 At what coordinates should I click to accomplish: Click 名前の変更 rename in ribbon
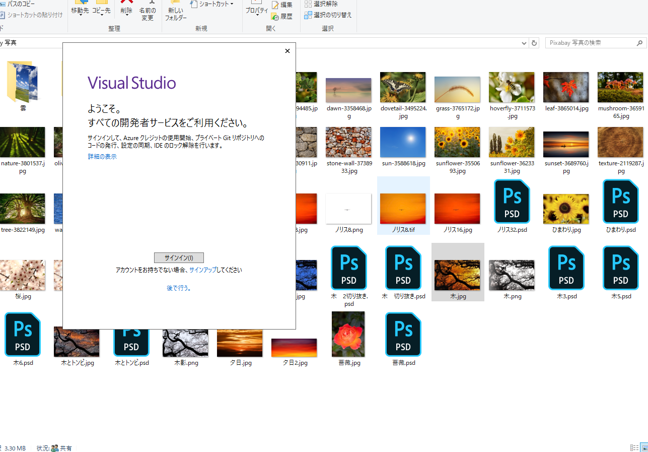coord(147,11)
